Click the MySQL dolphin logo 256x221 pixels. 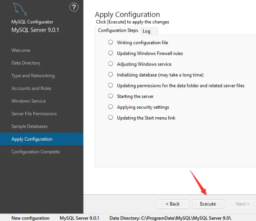tap(20, 9)
